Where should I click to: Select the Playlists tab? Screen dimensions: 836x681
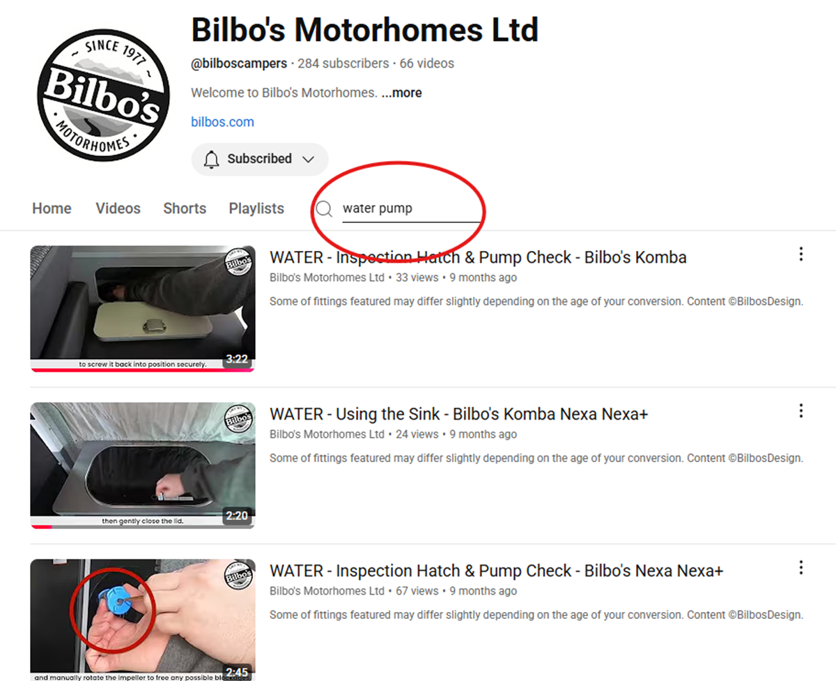coord(256,208)
